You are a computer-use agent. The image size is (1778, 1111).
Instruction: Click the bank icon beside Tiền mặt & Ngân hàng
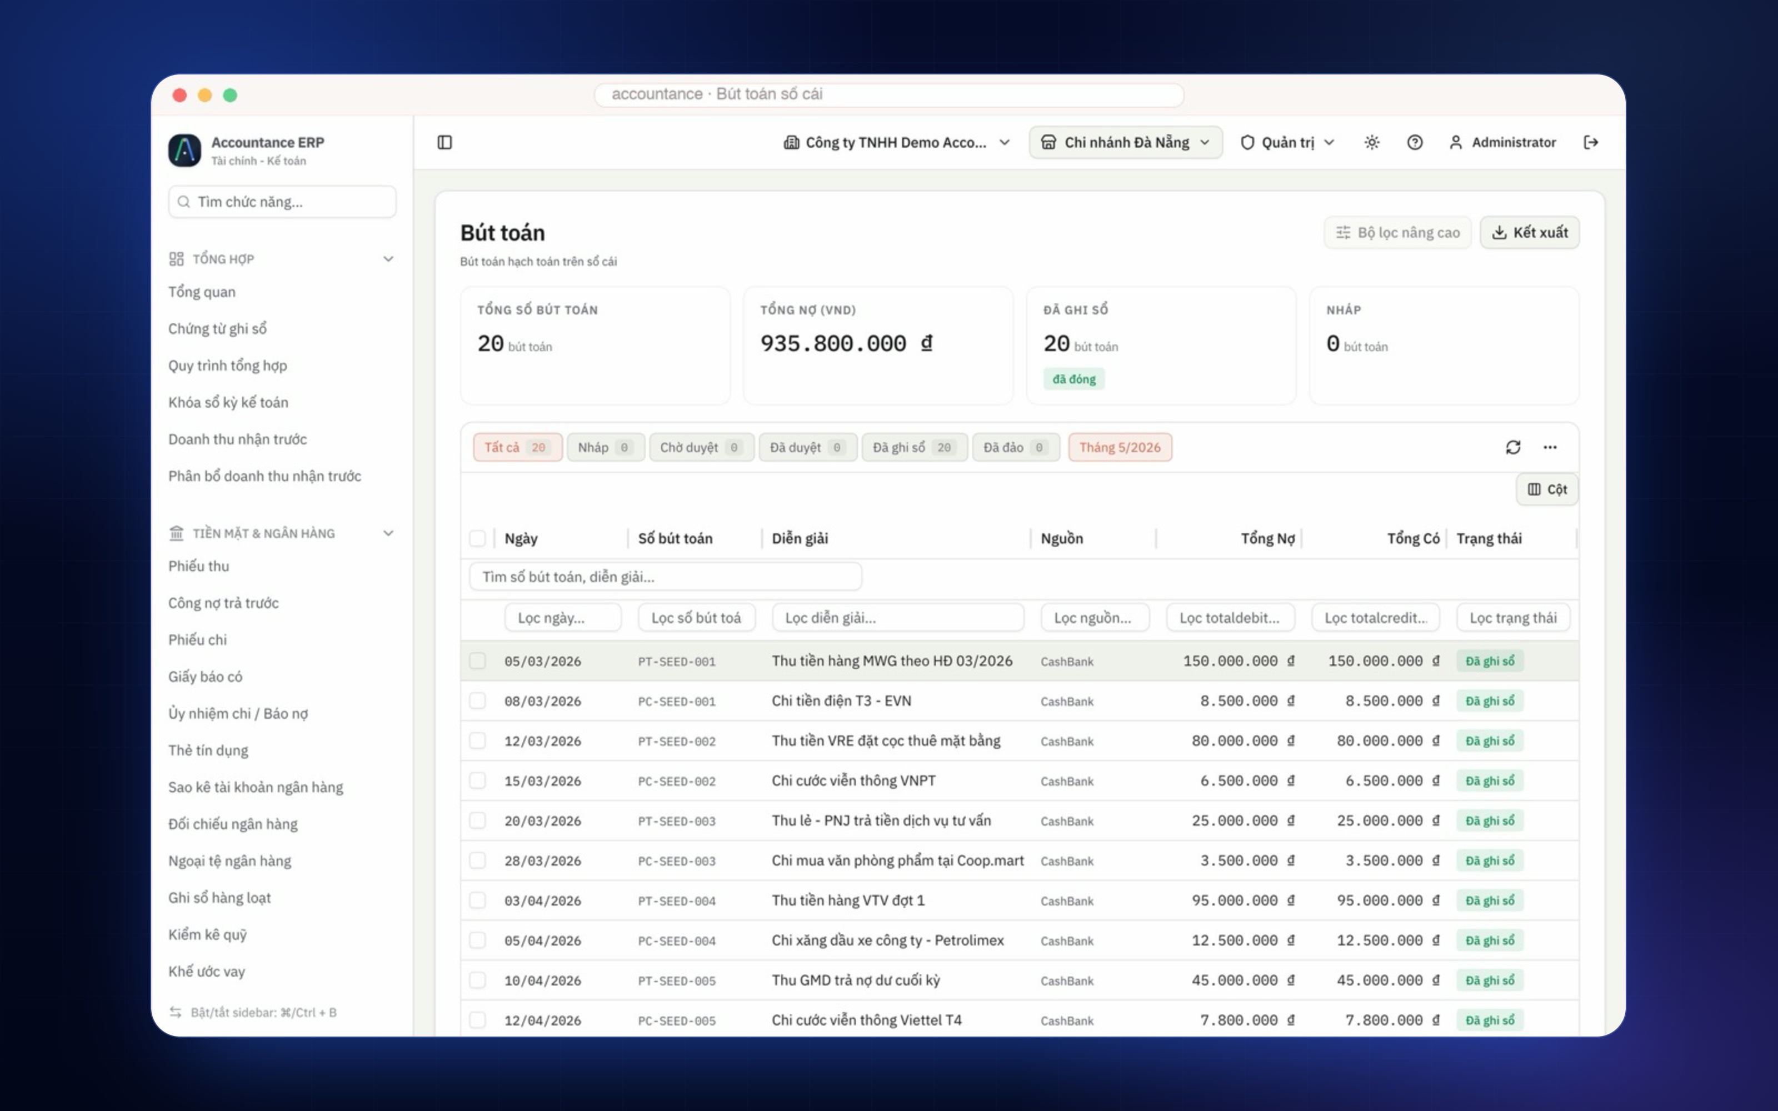click(176, 533)
